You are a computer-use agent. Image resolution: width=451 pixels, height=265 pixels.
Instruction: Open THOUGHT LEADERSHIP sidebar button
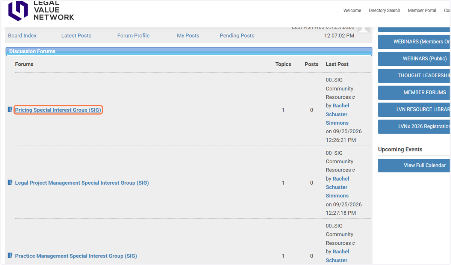click(414, 75)
